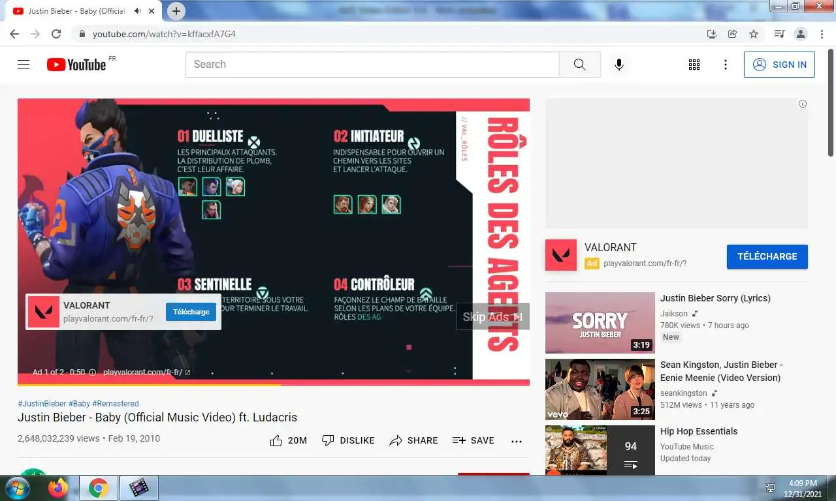
Task: Open a new browser tab
Action: click(176, 11)
